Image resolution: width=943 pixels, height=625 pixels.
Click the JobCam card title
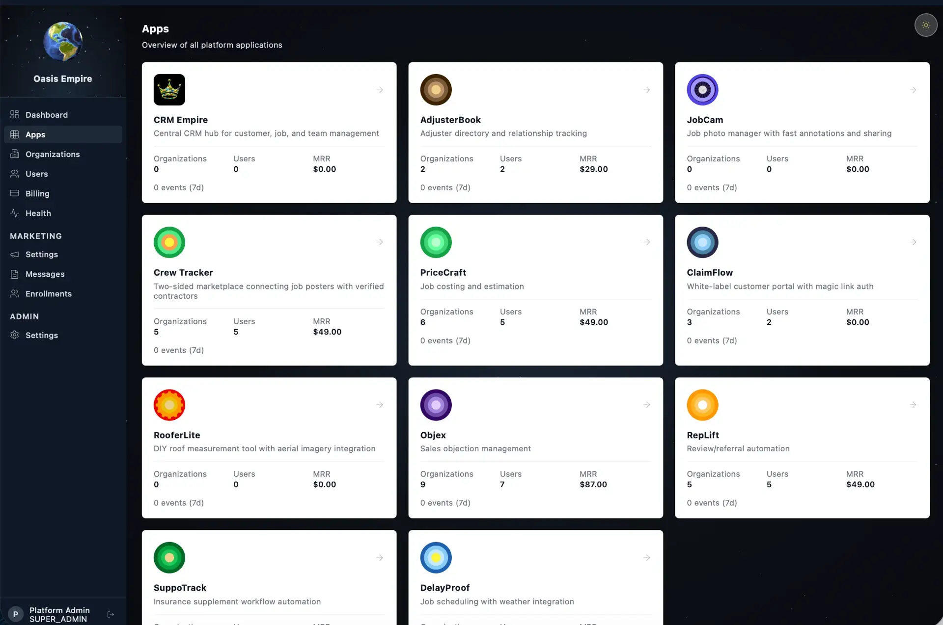click(705, 120)
